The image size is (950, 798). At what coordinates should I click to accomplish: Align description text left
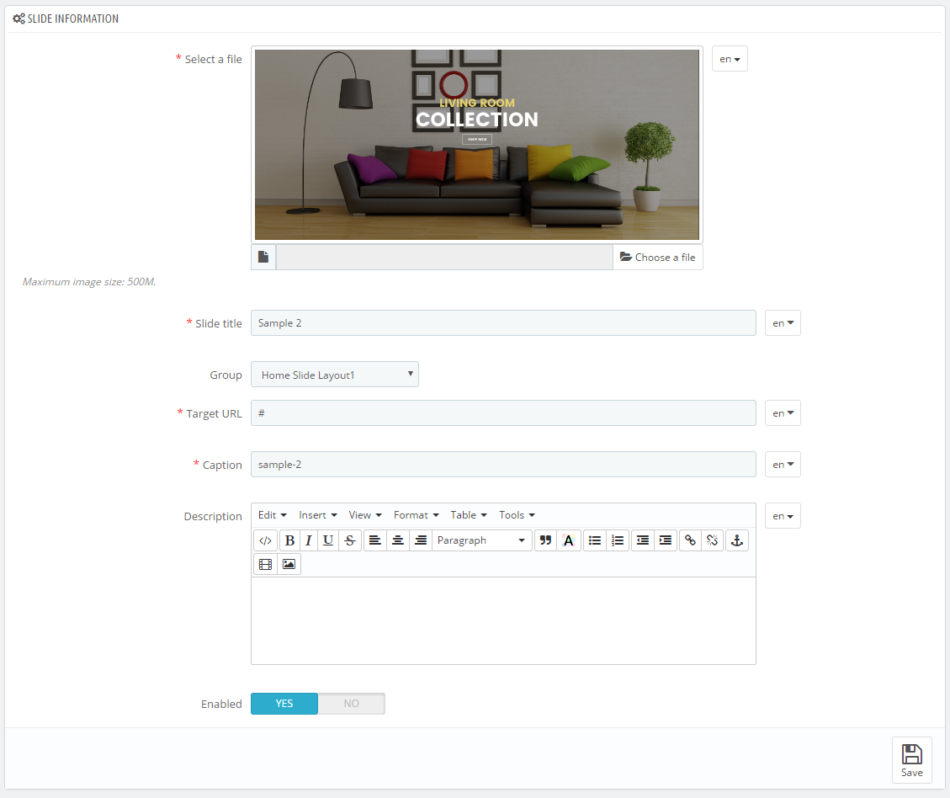(x=375, y=540)
